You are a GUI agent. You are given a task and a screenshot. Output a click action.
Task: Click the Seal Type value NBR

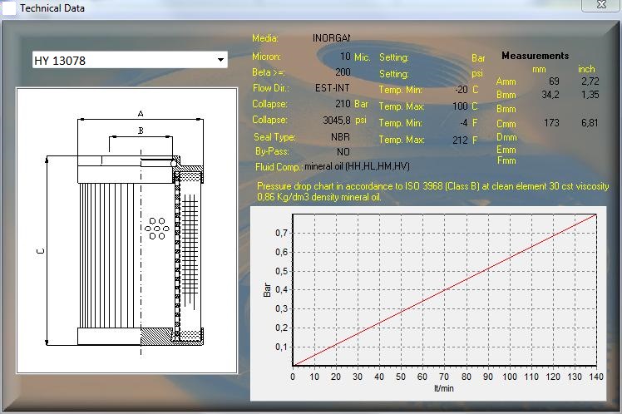(x=340, y=136)
